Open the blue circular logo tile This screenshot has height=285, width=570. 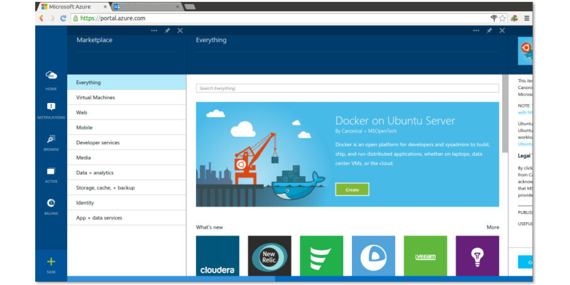(x=373, y=256)
